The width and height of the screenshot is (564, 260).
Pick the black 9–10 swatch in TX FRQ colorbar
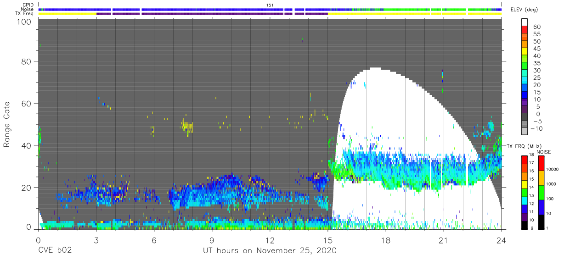(525, 225)
